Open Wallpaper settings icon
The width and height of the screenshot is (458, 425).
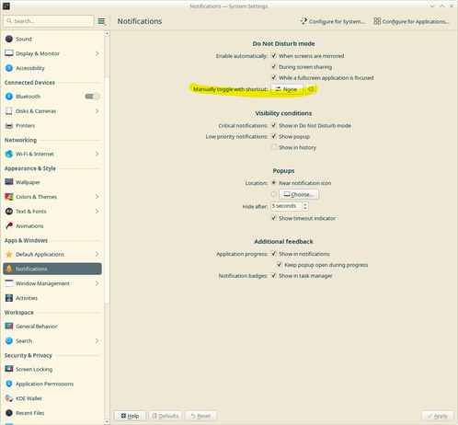pyautogui.click(x=9, y=182)
